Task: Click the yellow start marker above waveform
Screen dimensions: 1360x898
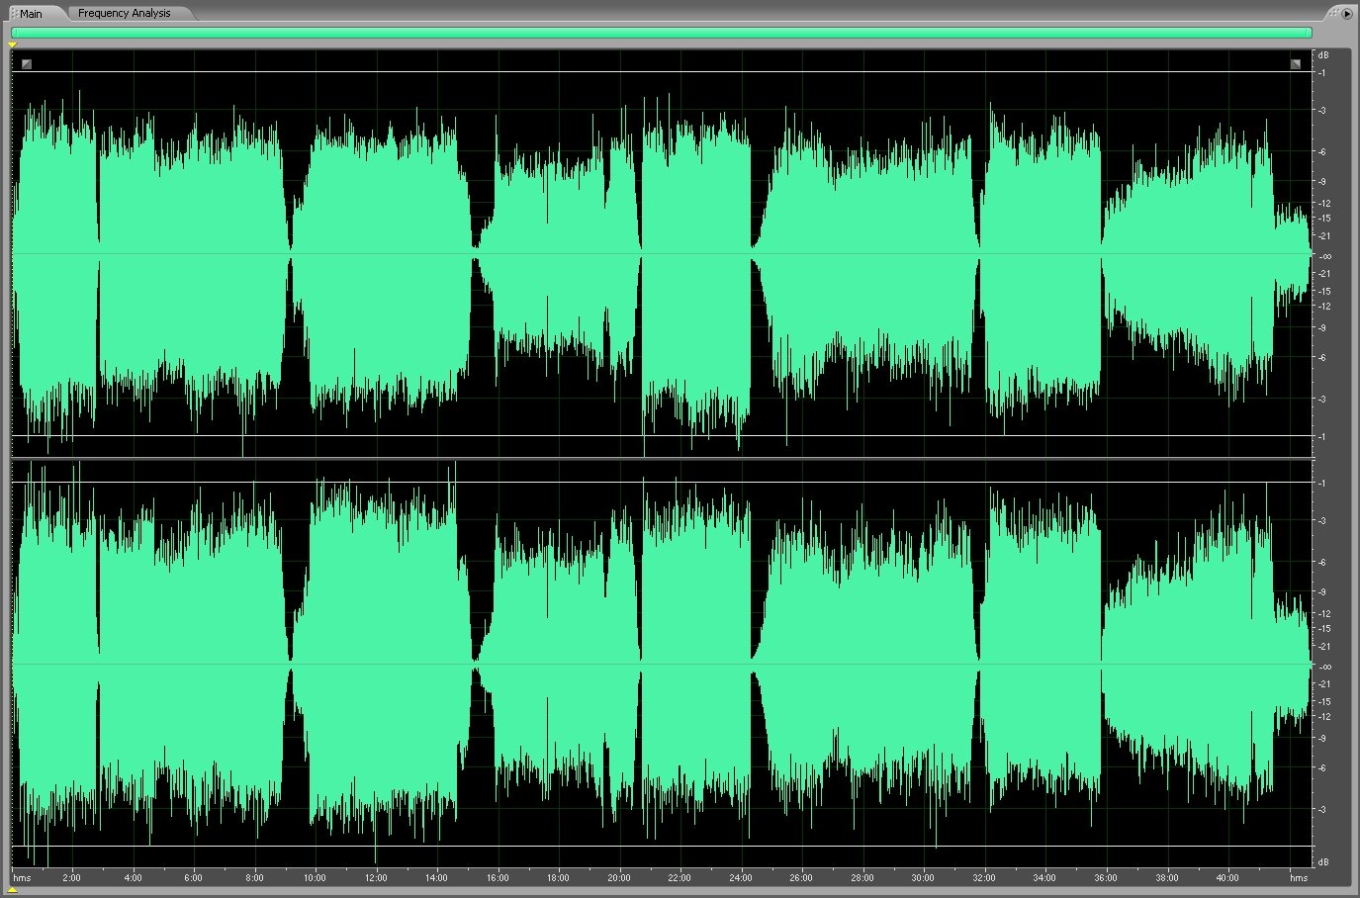Action: pyautogui.click(x=13, y=45)
